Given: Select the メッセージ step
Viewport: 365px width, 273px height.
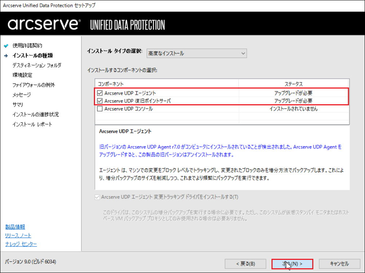Looking at the screenshot, I should (21, 95).
